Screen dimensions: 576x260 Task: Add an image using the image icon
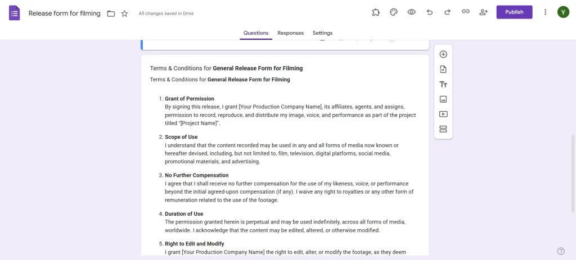[443, 99]
